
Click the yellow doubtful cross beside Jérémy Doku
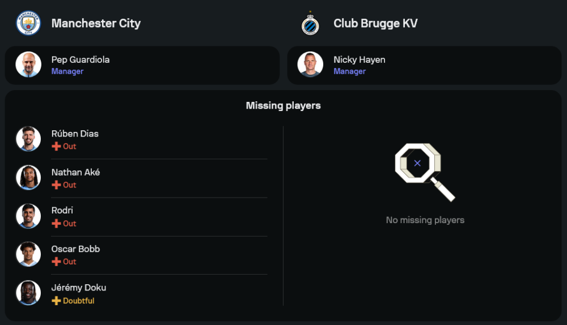56,301
